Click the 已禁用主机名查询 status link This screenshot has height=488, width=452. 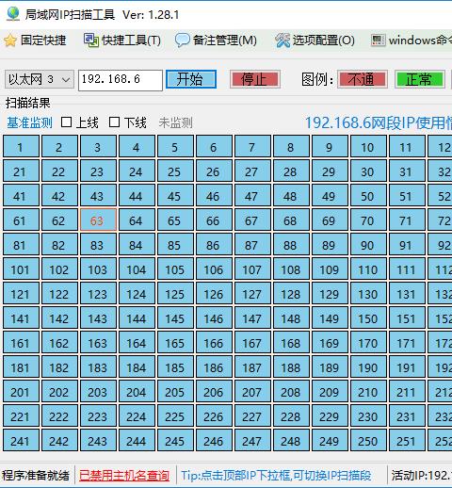click(124, 476)
